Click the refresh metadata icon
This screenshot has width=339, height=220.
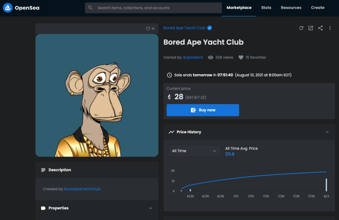click(301, 28)
